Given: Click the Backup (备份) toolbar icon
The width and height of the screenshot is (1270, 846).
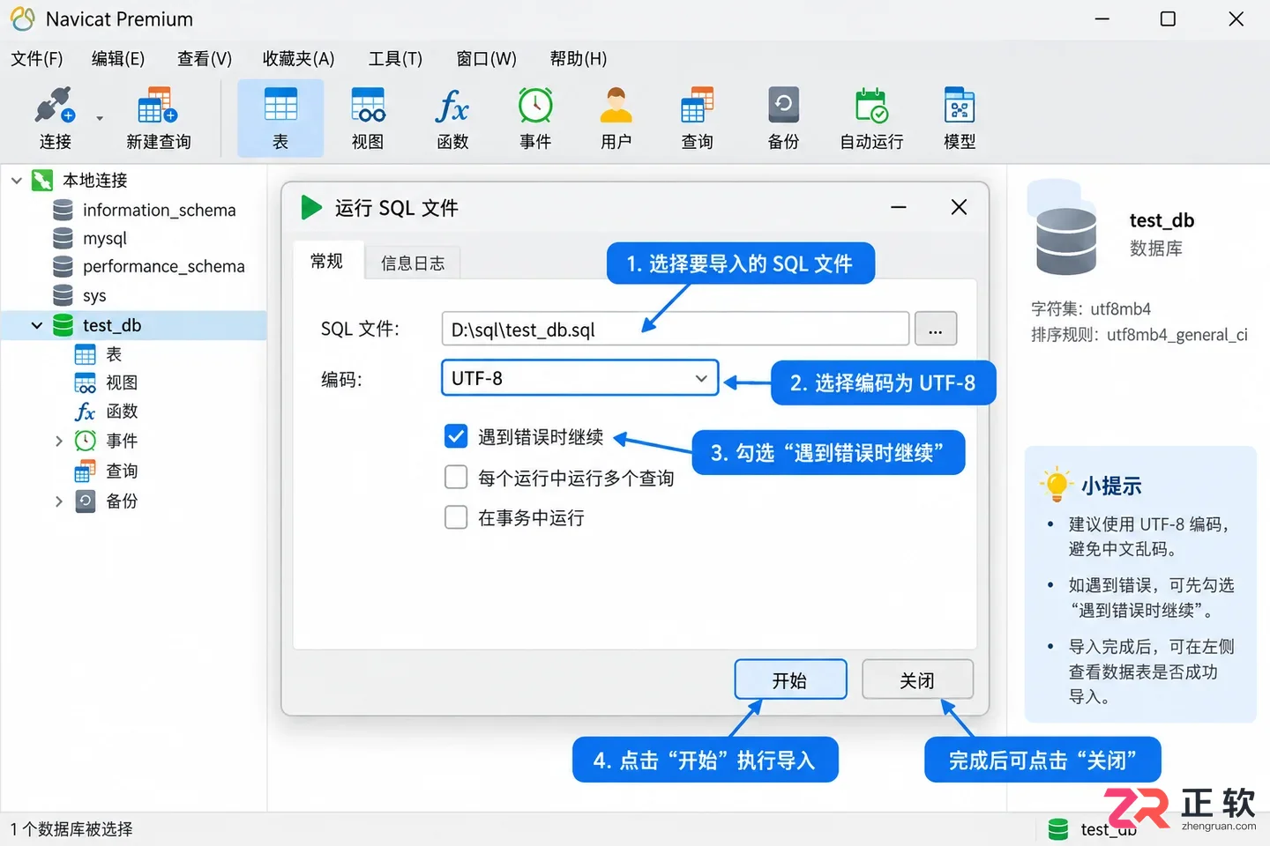Looking at the screenshot, I should [783, 118].
